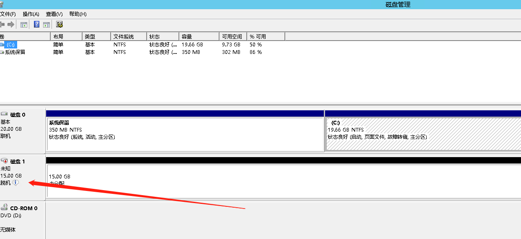
Task: Open the 查看(V) menu
Action: (x=54, y=14)
